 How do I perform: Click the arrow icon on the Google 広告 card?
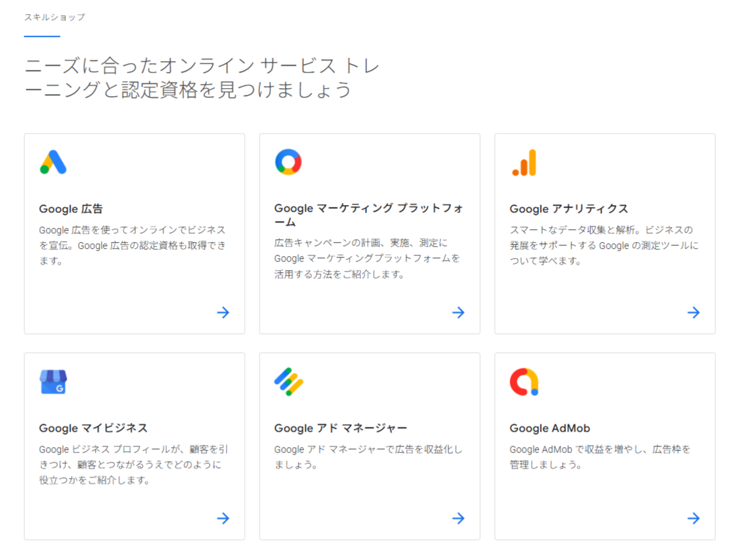222,312
